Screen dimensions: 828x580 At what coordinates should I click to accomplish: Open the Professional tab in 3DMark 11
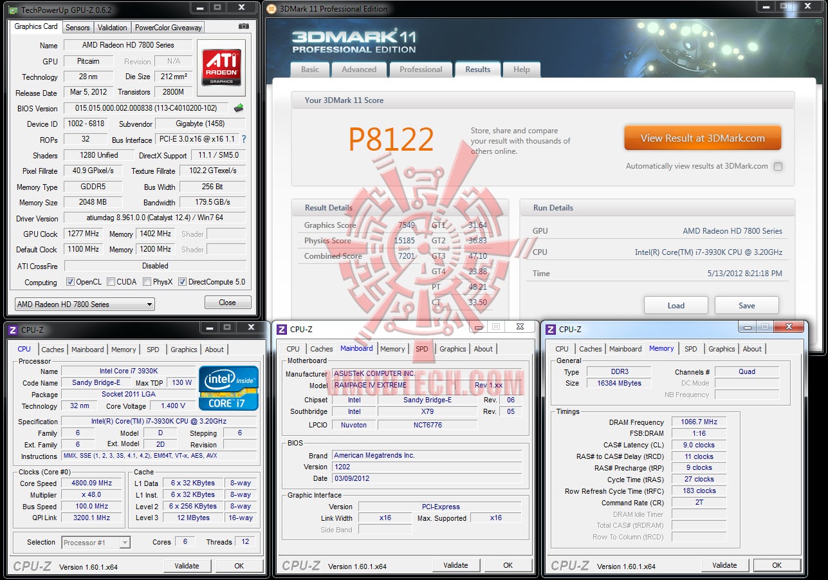pos(421,70)
